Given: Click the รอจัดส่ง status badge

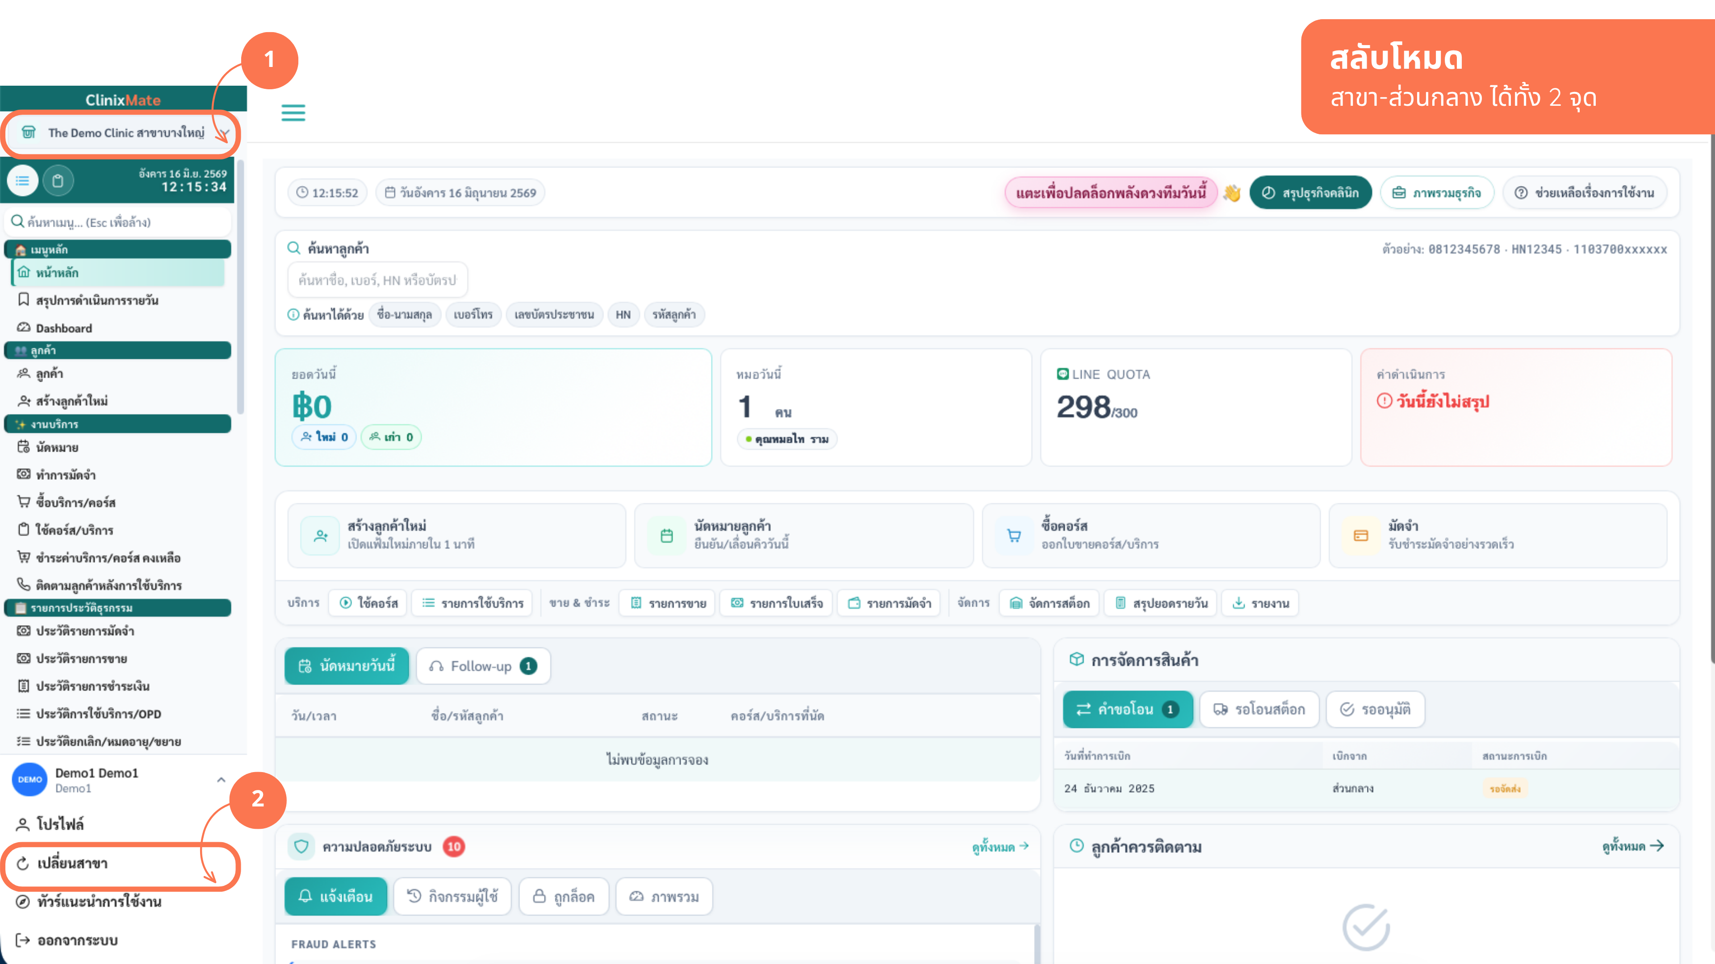Looking at the screenshot, I should click(1505, 788).
